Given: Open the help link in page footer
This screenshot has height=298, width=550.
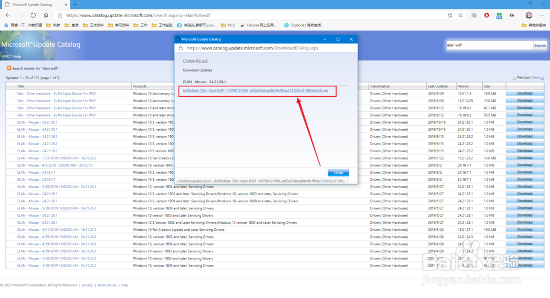Looking at the screenshot, I should click(x=124, y=285).
